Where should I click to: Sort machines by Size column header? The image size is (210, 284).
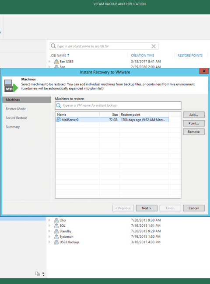coord(109,114)
